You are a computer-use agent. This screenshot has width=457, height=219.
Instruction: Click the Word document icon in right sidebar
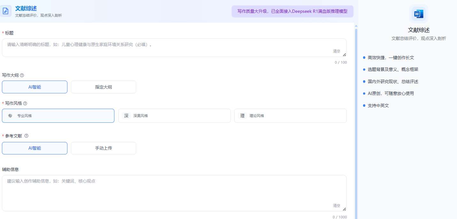pos(419,14)
